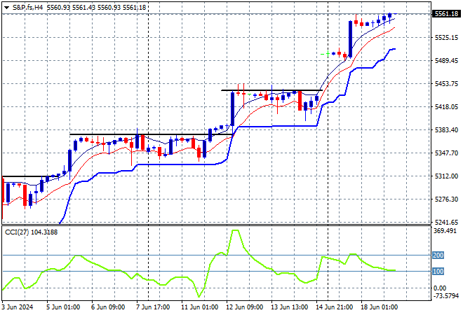
Task: Click the CCI 100 level marker
Action: (438, 271)
